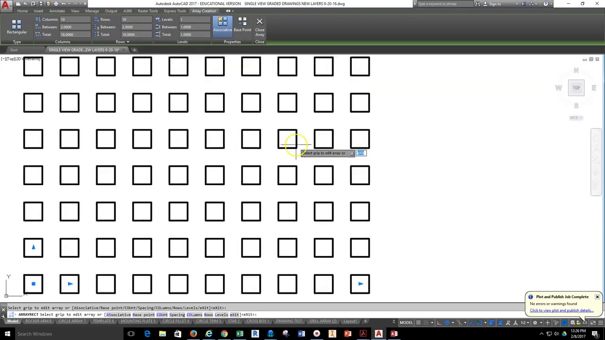Switch to the DRAWING TEST layout tab
This screenshot has width=605, height=340.
coord(289,322)
